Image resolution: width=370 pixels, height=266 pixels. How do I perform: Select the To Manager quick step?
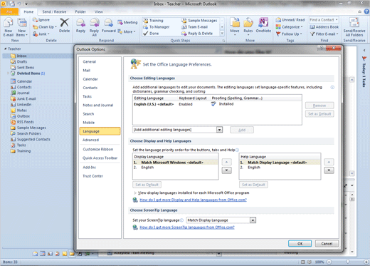[157, 27]
